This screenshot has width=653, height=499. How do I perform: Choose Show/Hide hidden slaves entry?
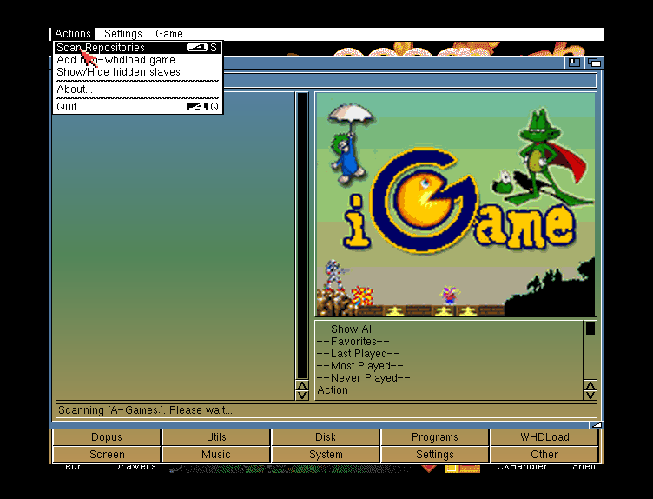click(137, 71)
